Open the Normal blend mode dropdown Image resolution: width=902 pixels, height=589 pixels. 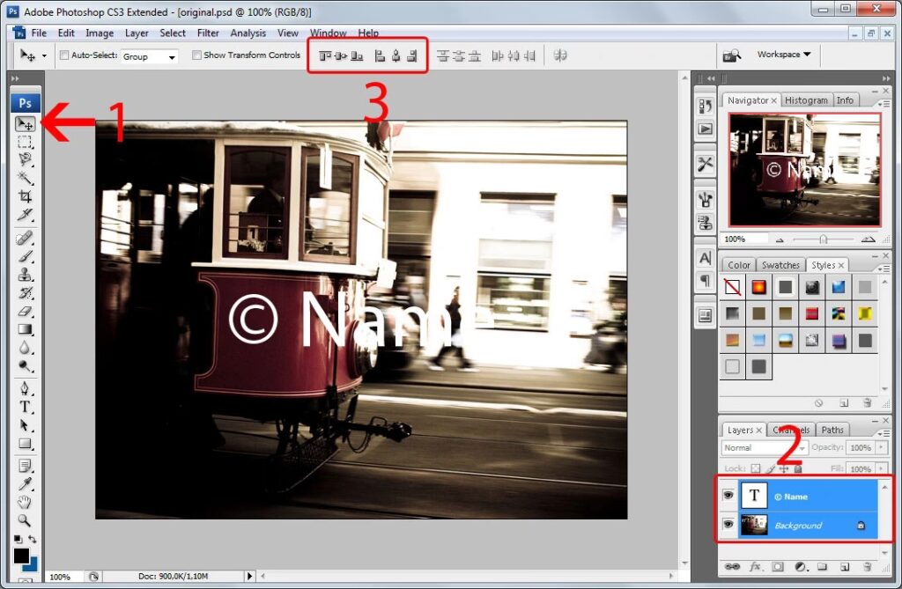coord(764,448)
